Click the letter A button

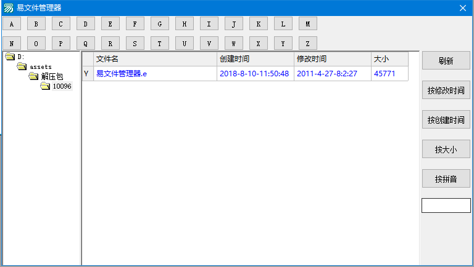12,24
